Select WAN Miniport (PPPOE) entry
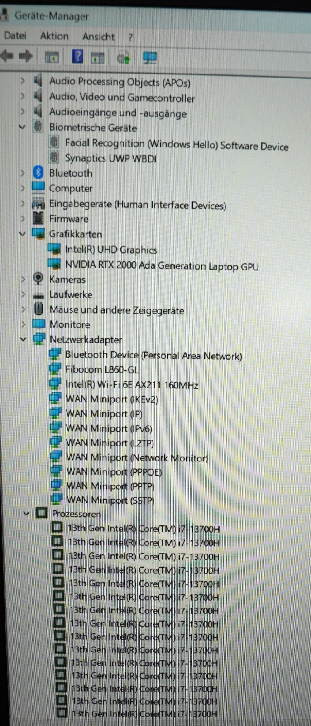Image resolution: width=311 pixels, height=726 pixels. point(114,471)
